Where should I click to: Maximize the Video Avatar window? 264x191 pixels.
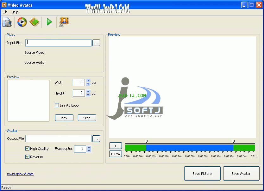pos(252,5)
